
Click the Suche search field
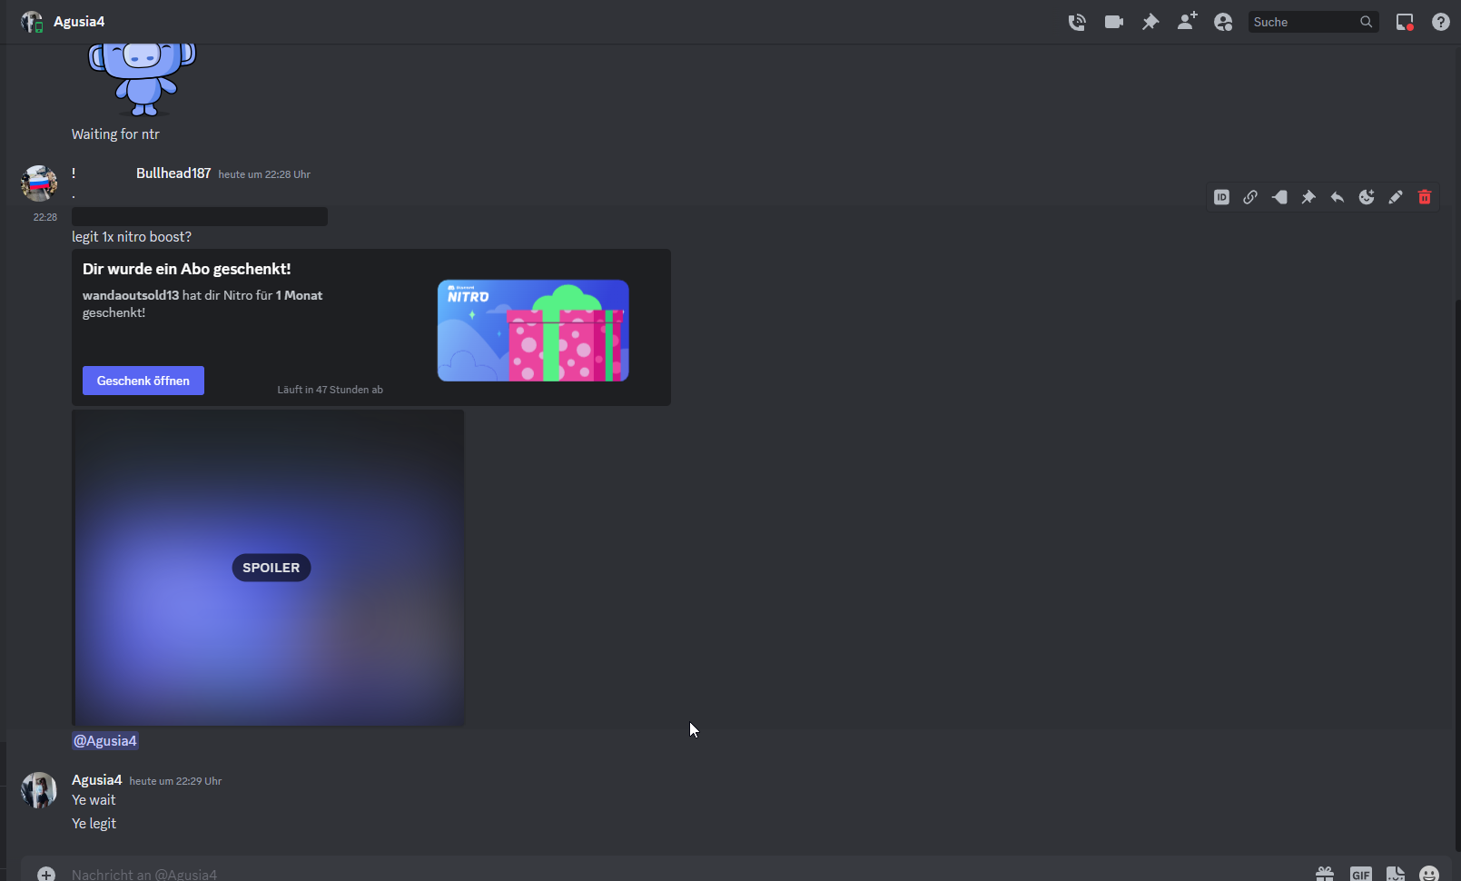tap(1303, 22)
